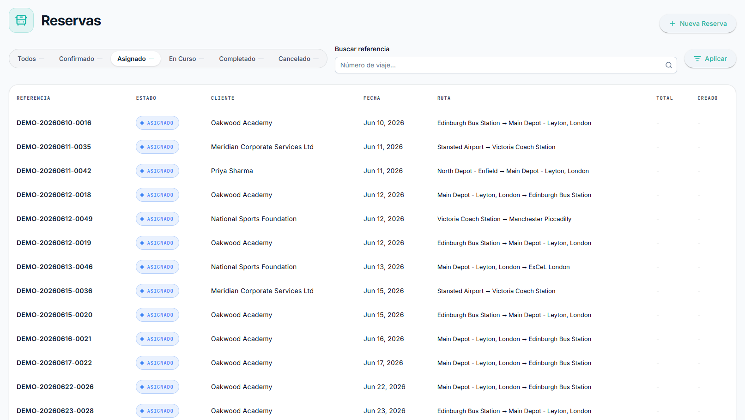Click Asignado badge of DEMO-20260613-0046

point(157,267)
